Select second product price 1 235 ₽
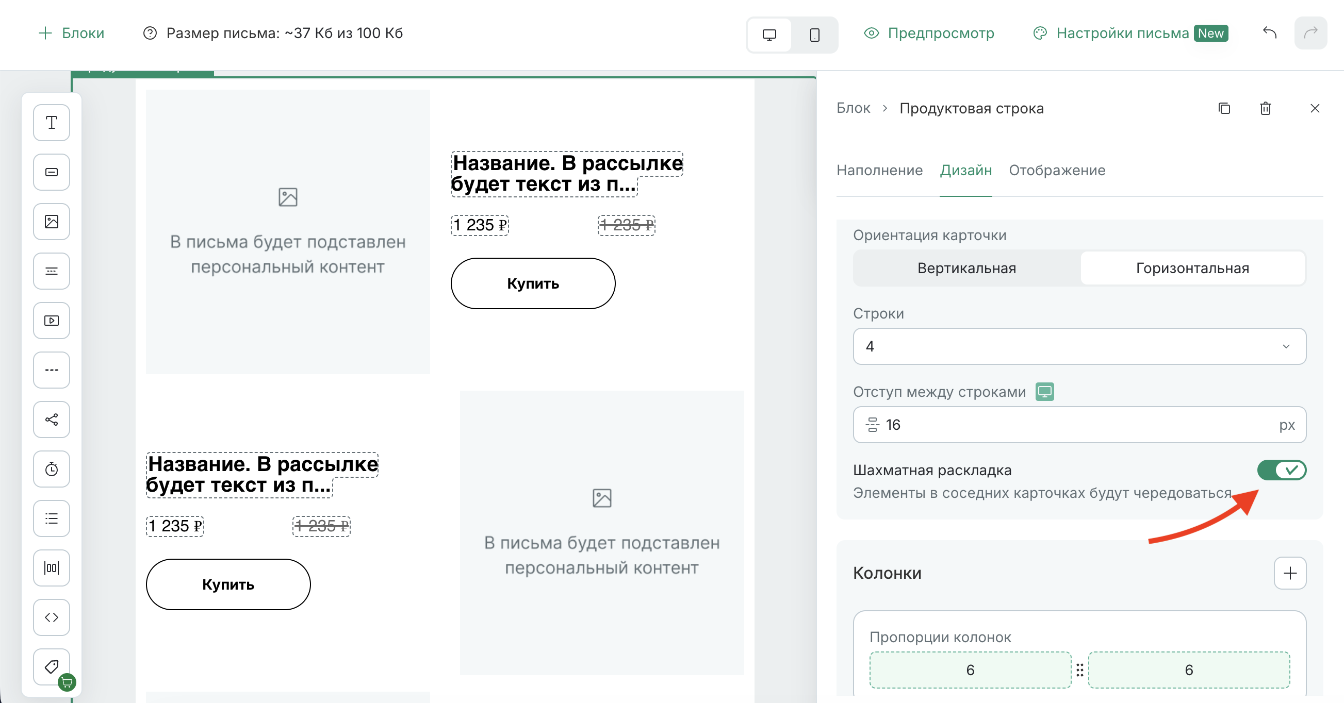The image size is (1344, 703). 175,526
